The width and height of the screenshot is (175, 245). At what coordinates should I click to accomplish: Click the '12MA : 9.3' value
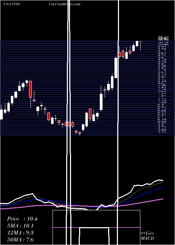point(20,233)
